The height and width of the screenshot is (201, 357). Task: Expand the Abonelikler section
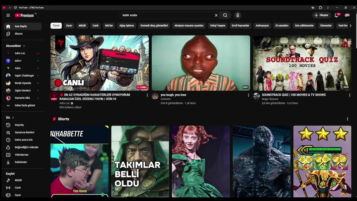point(15,46)
